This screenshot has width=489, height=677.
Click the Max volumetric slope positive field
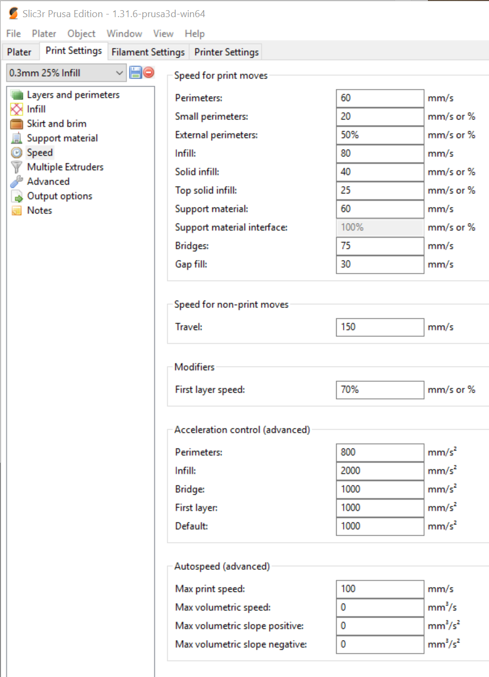pyautogui.click(x=380, y=626)
